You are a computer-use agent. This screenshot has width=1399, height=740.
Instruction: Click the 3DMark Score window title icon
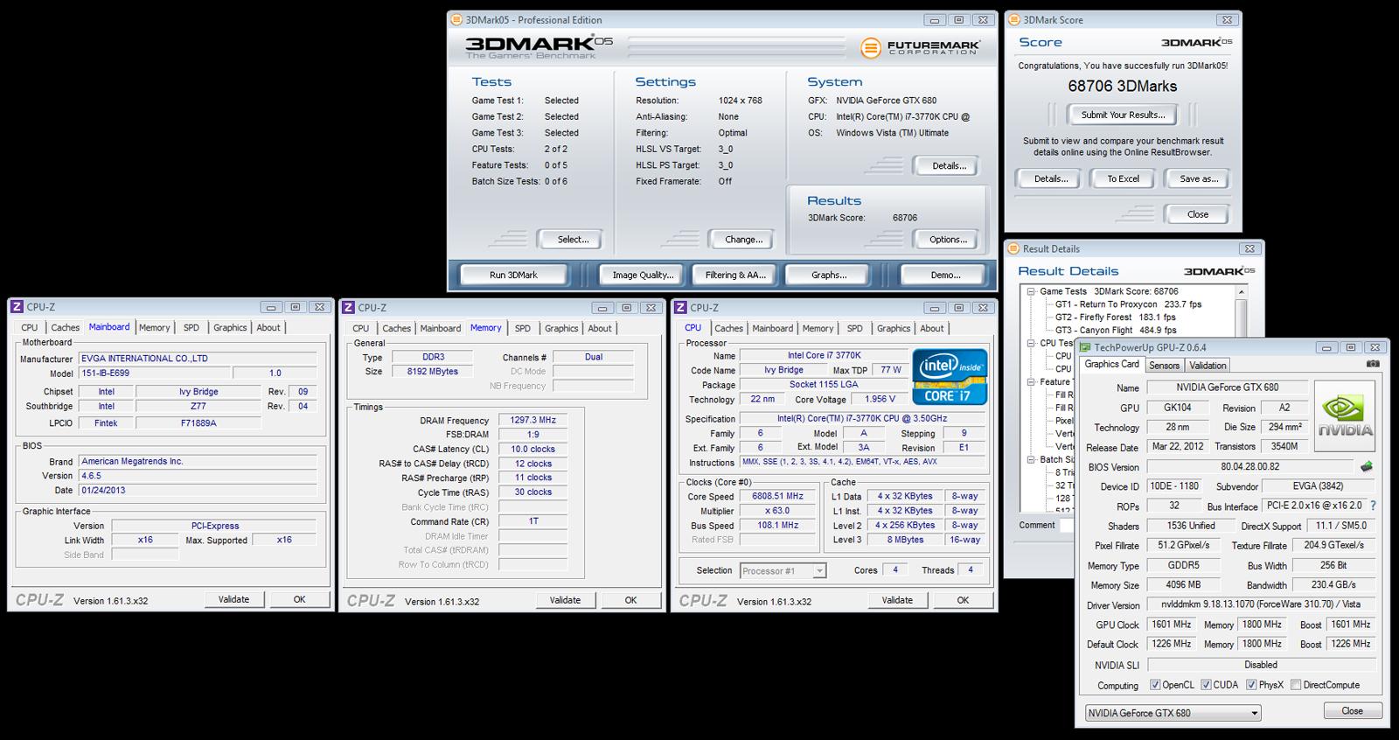click(x=1014, y=20)
